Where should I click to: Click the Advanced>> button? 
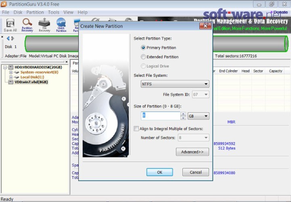pos(192,152)
